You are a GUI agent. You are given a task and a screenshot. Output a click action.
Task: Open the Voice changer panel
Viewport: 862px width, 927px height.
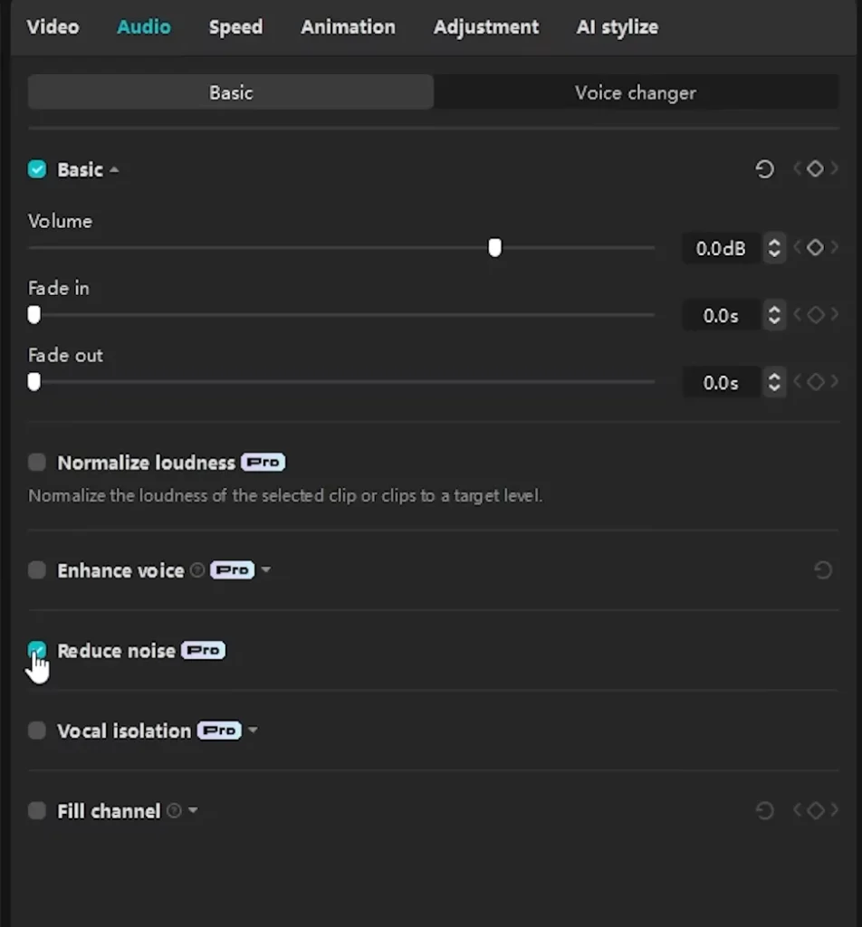[x=636, y=92]
